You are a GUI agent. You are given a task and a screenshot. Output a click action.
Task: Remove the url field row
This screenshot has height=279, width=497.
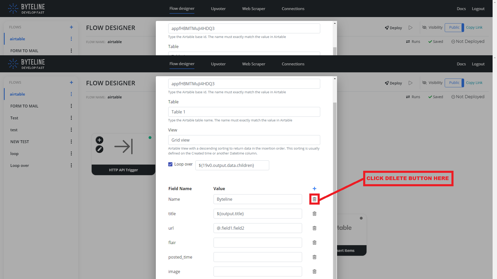tap(314, 228)
